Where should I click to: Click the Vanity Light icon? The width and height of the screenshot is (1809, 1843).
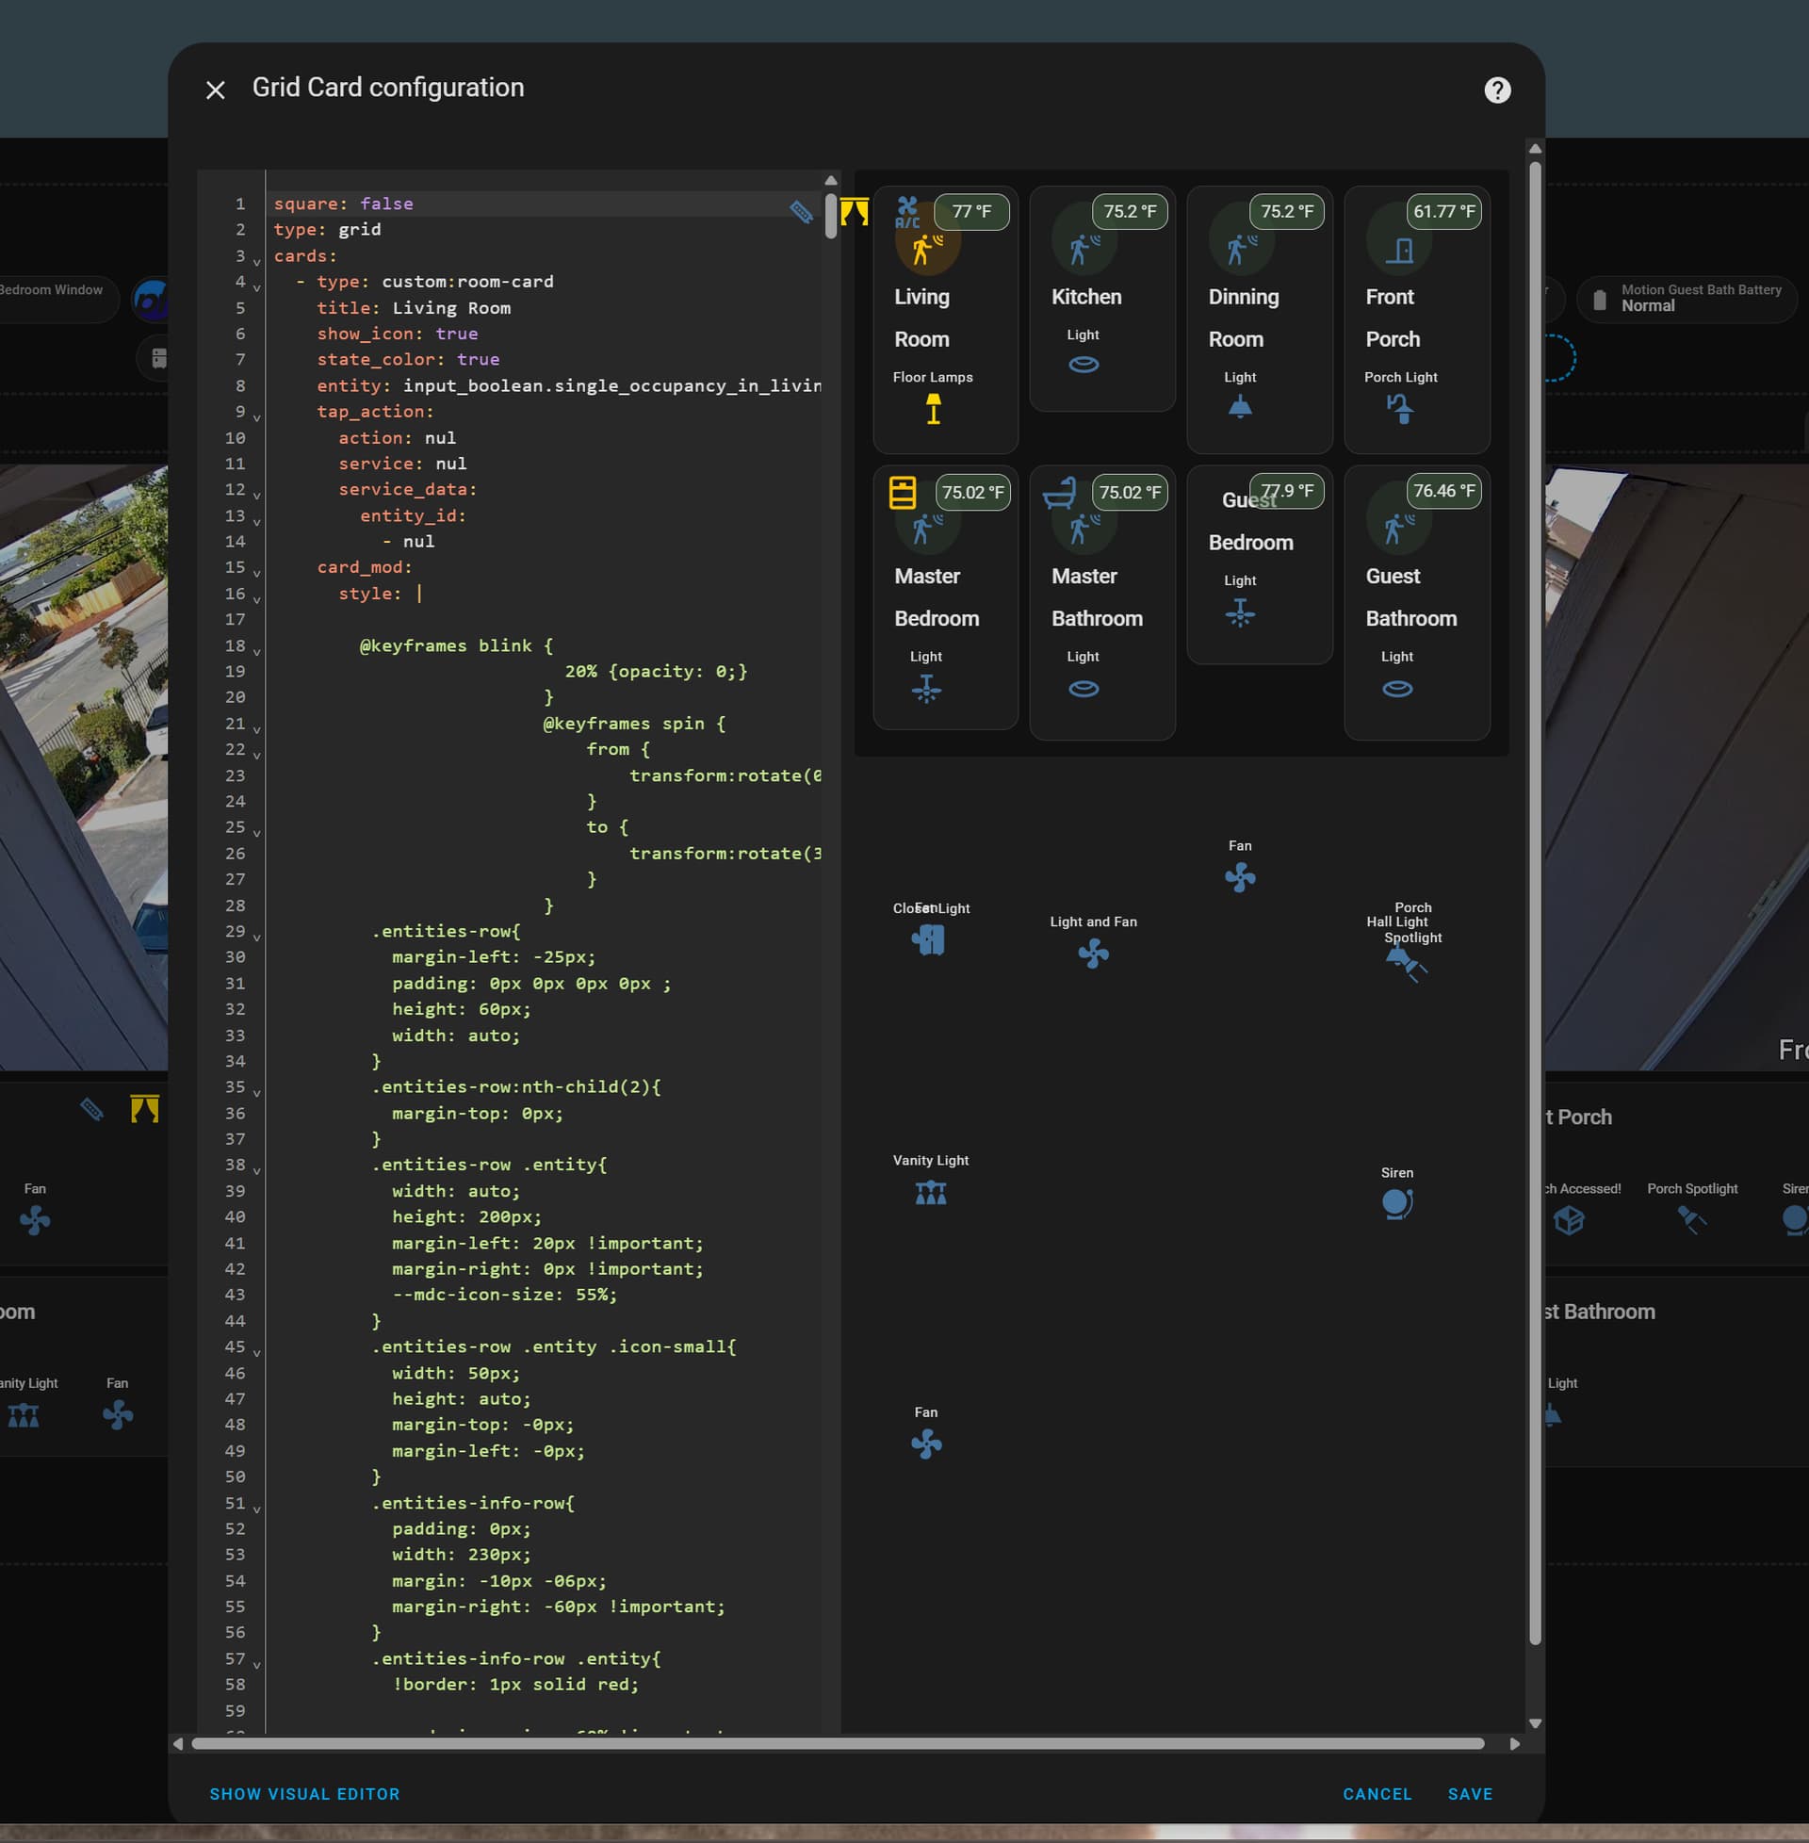click(x=931, y=1193)
